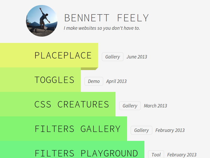
Task: Select the tagline about making websites
Action: click(x=102, y=28)
